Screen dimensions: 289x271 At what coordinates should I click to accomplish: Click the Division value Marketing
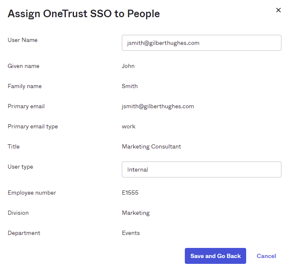click(x=136, y=213)
